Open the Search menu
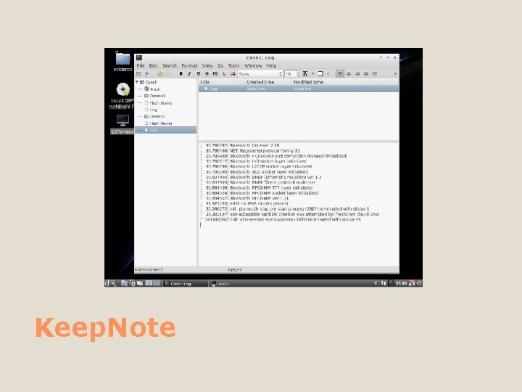 170,65
